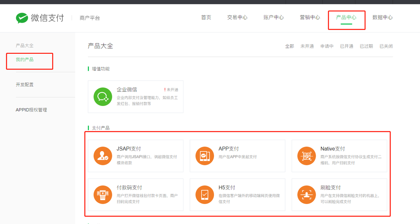Open the 刷脸支付 product title
The width and height of the screenshot is (420, 224).
(331, 188)
